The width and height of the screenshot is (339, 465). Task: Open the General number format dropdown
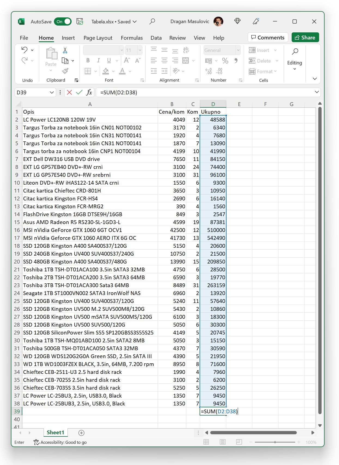(238, 50)
